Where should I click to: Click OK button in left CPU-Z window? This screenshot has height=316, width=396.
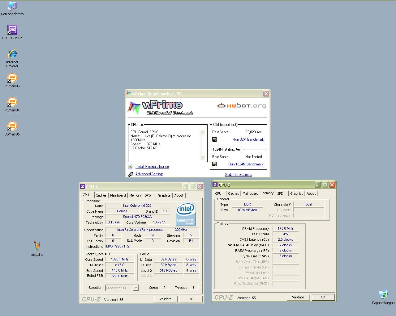click(x=191, y=299)
